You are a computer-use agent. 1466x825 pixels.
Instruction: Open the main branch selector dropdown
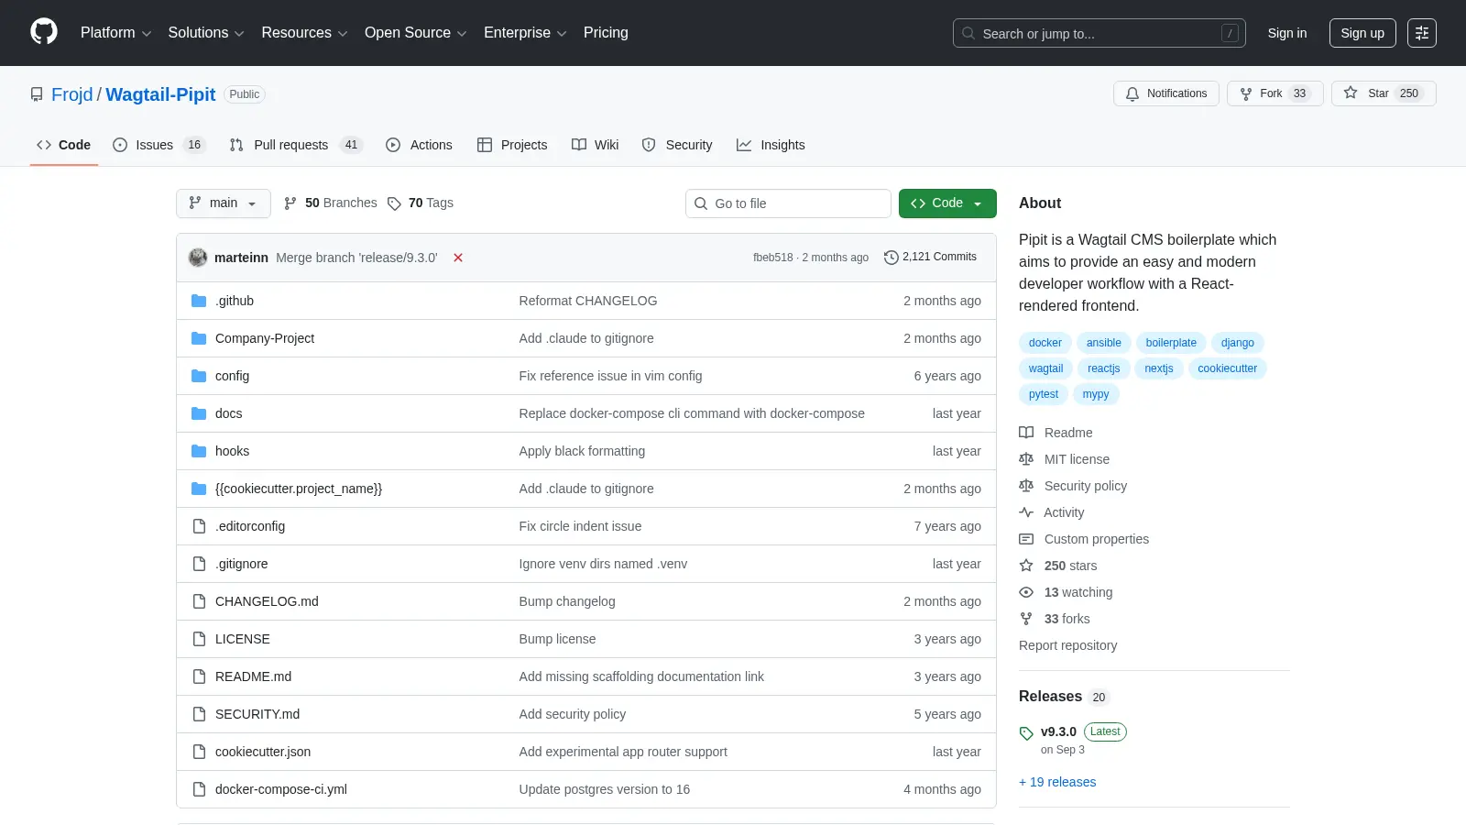pyautogui.click(x=224, y=203)
